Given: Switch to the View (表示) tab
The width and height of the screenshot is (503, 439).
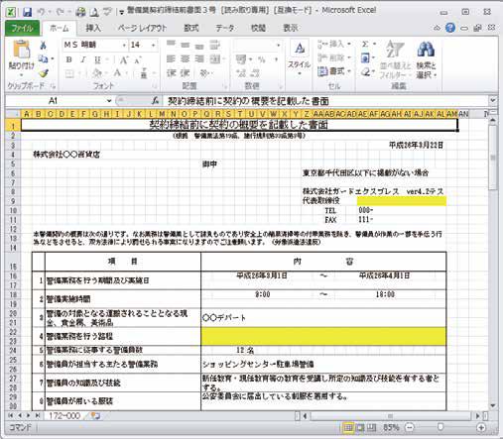Looking at the screenshot, I should (291, 29).
